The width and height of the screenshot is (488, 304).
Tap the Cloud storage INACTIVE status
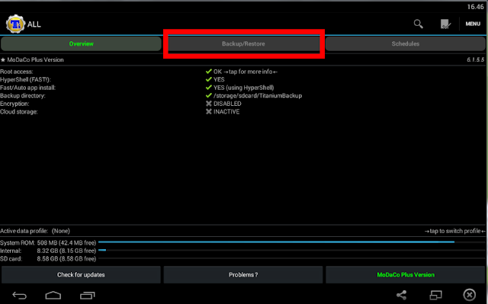223,111
